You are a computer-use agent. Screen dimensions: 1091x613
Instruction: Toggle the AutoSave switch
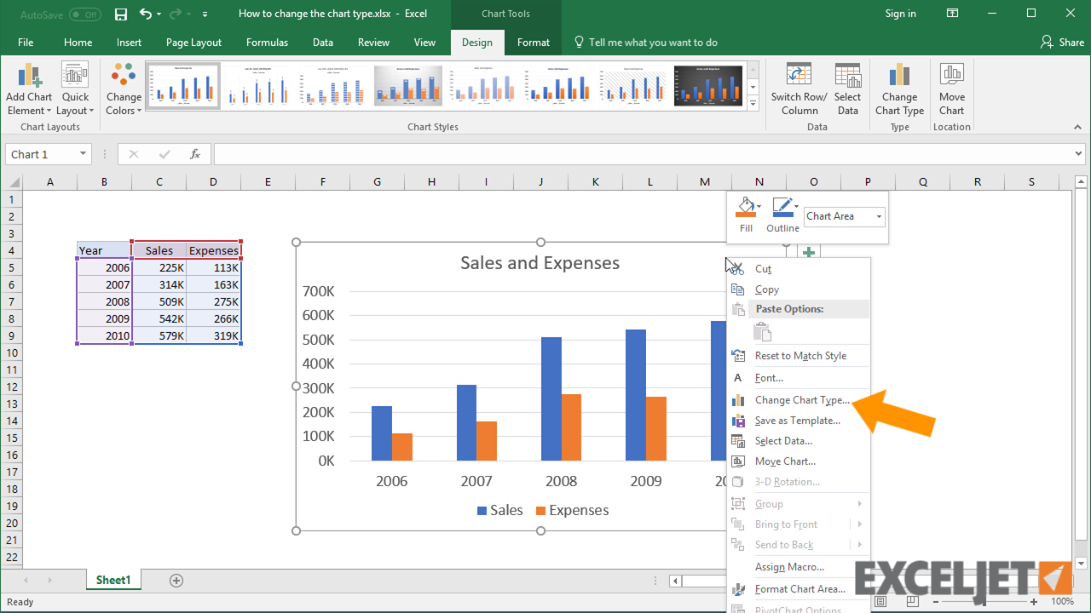tap(84, 14)
